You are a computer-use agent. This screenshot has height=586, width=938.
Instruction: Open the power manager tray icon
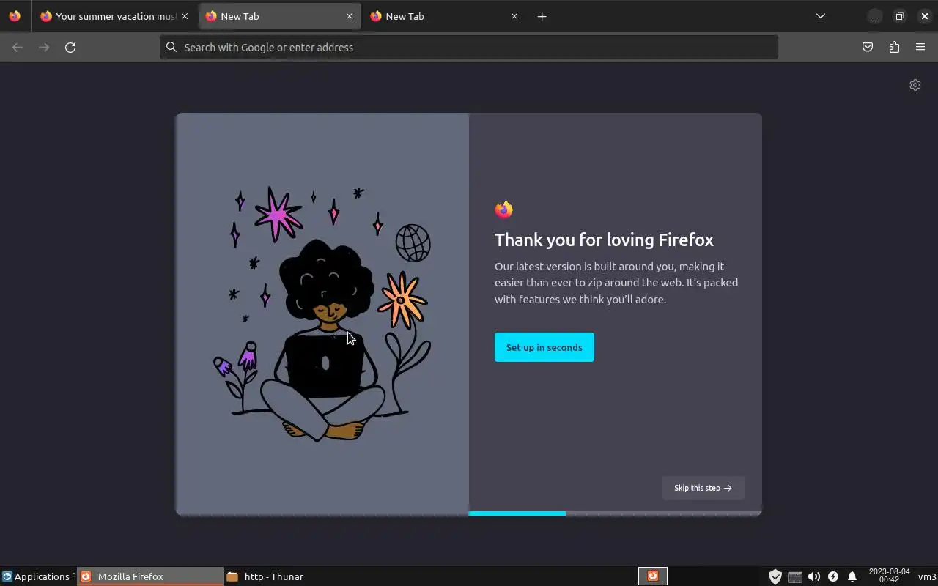click(833, 576)
